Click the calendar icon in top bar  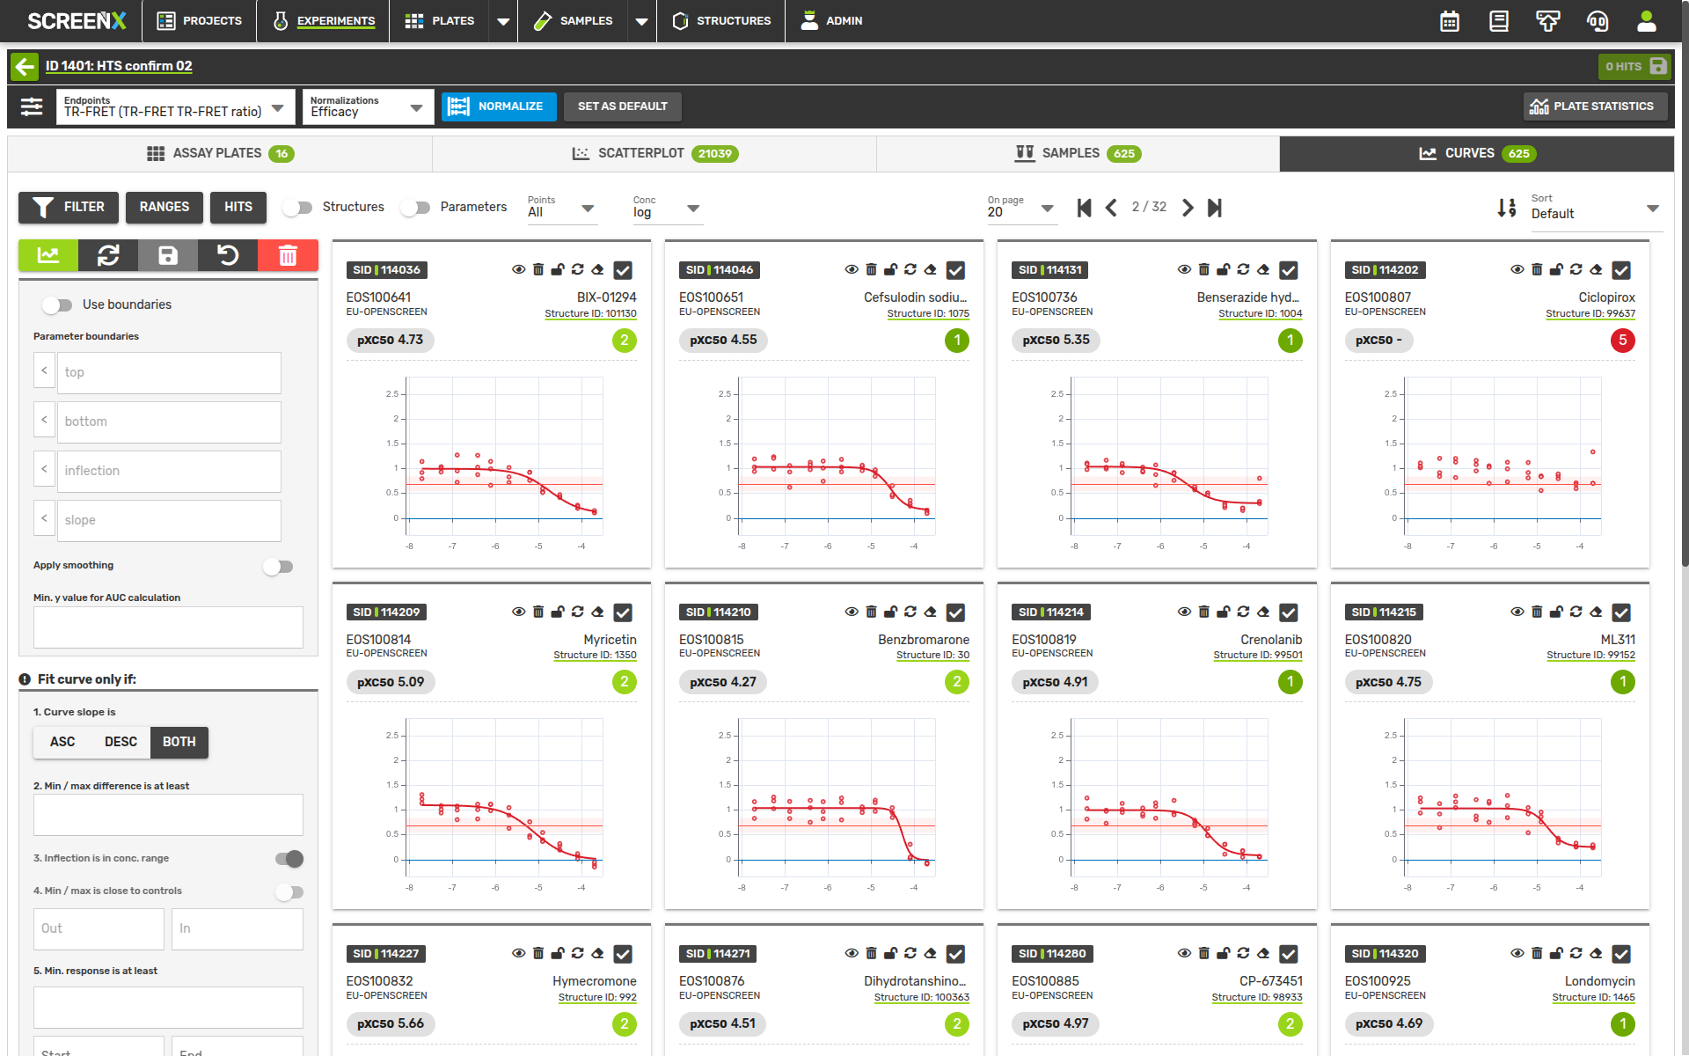(1450, 21)
